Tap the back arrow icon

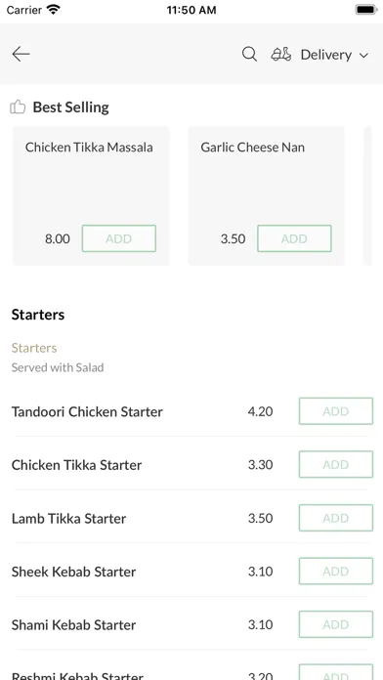point(21,54)
